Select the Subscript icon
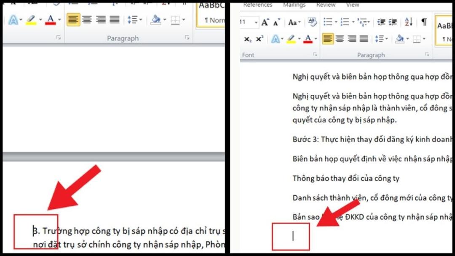 [248, 39]
